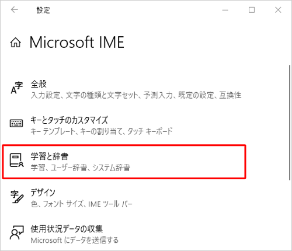
Task: Click the vertical scrollbar thumb
Action: [x=290, y=123]
